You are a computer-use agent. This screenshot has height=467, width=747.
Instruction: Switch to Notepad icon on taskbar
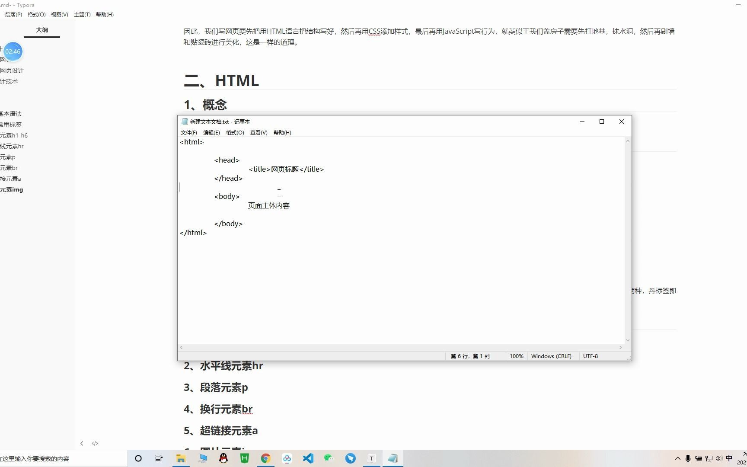click(393, 458)
